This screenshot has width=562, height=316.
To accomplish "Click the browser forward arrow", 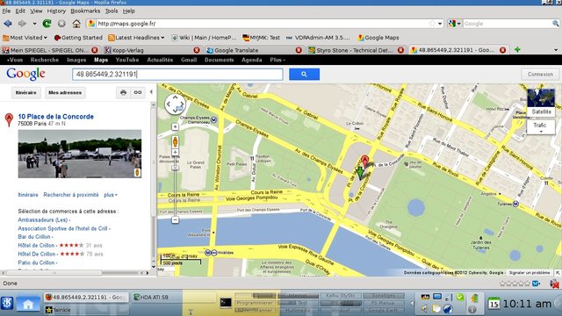I will click(x=22, y=24).
